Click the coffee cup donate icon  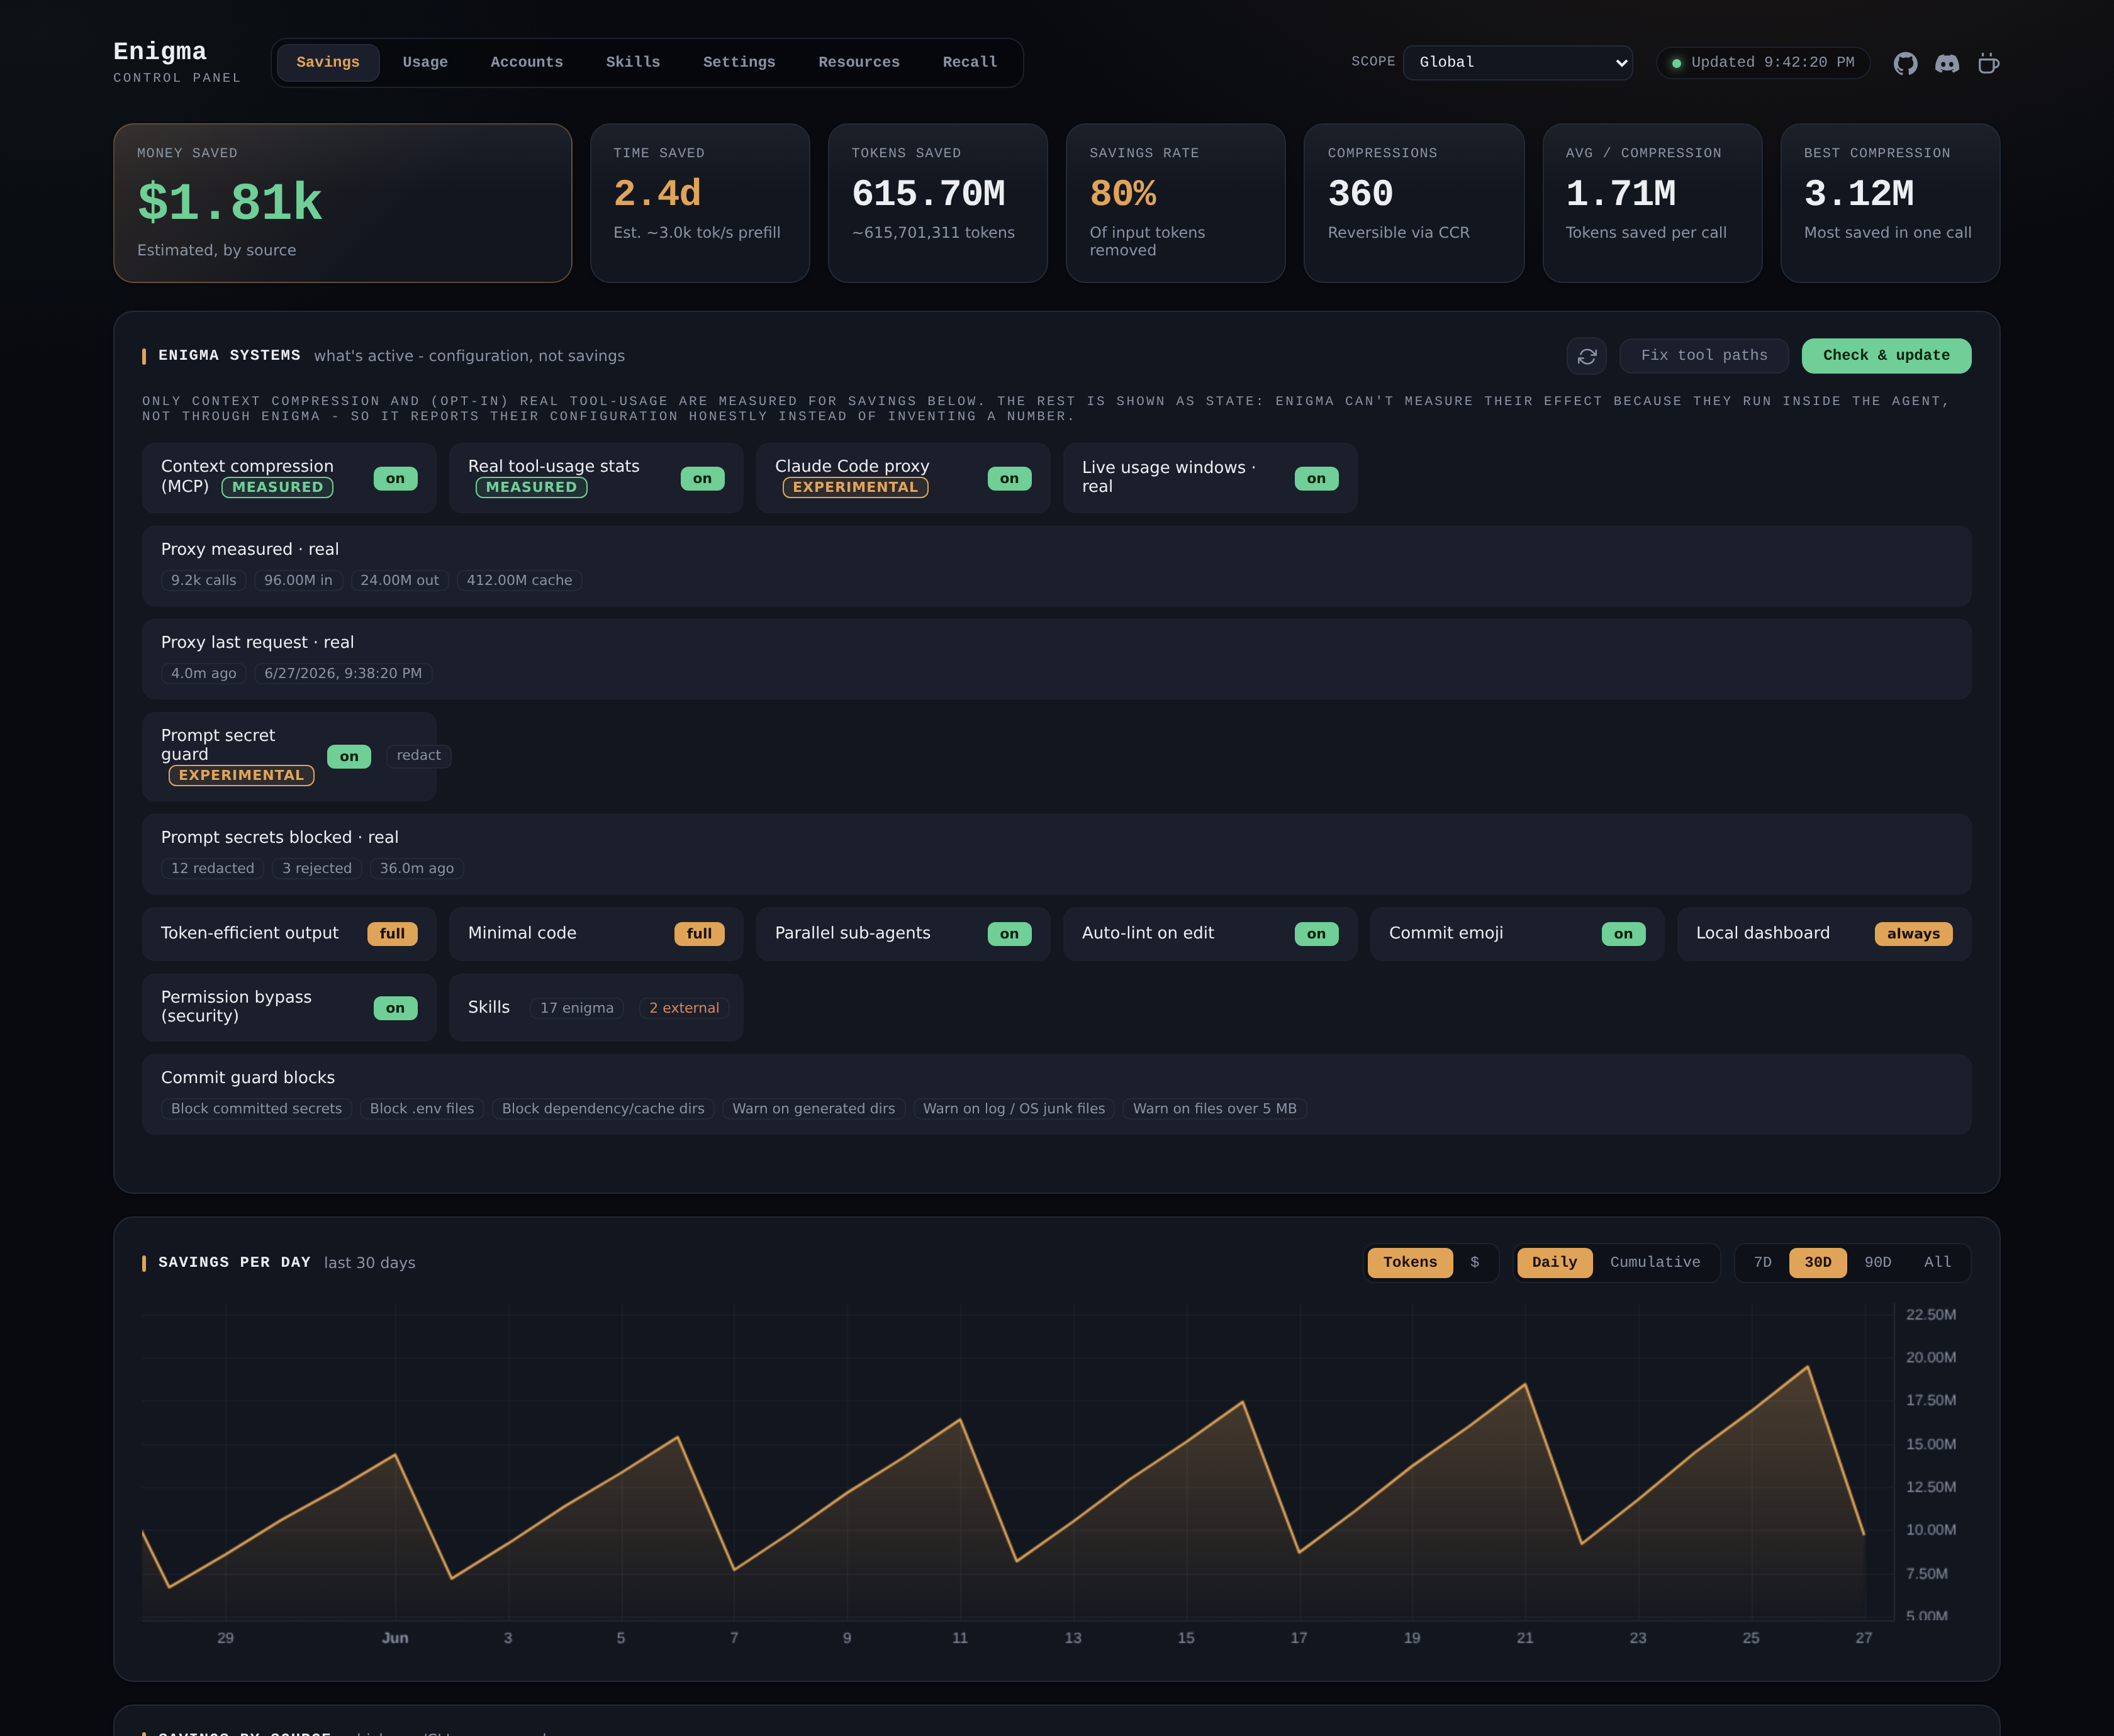(x=1988, y=63)
